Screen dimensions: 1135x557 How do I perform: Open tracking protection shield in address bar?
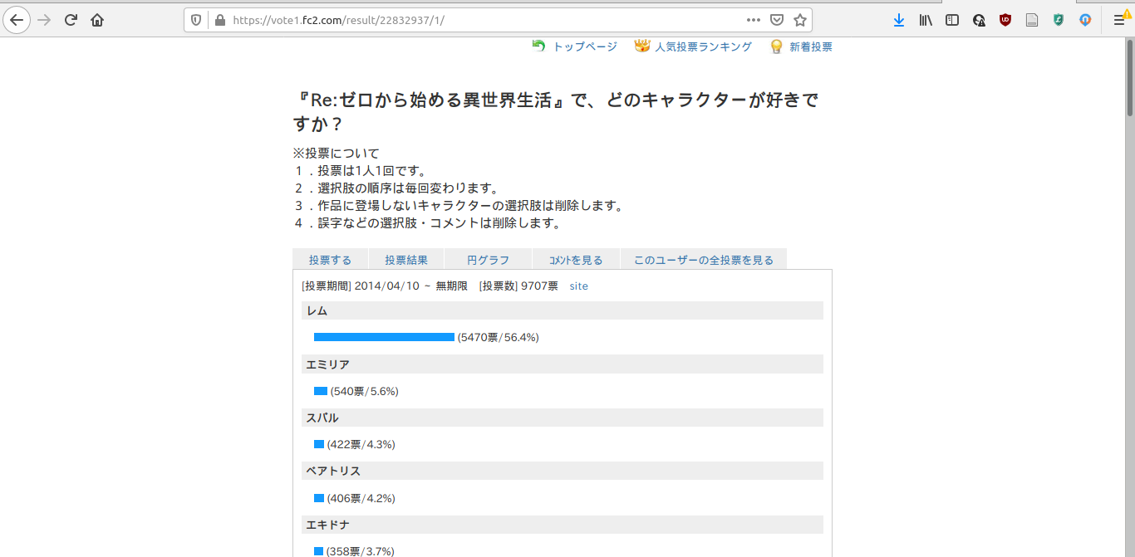pyautogui.click(x=196, y=20)
